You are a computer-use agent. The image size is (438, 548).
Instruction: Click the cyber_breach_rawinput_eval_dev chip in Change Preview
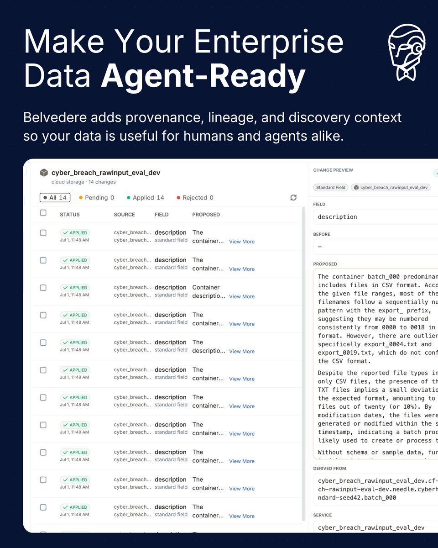(391, 187)
